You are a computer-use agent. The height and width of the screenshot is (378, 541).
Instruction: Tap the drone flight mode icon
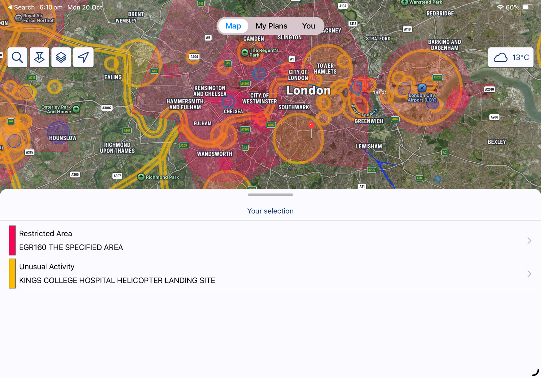[x=39, y=57]
